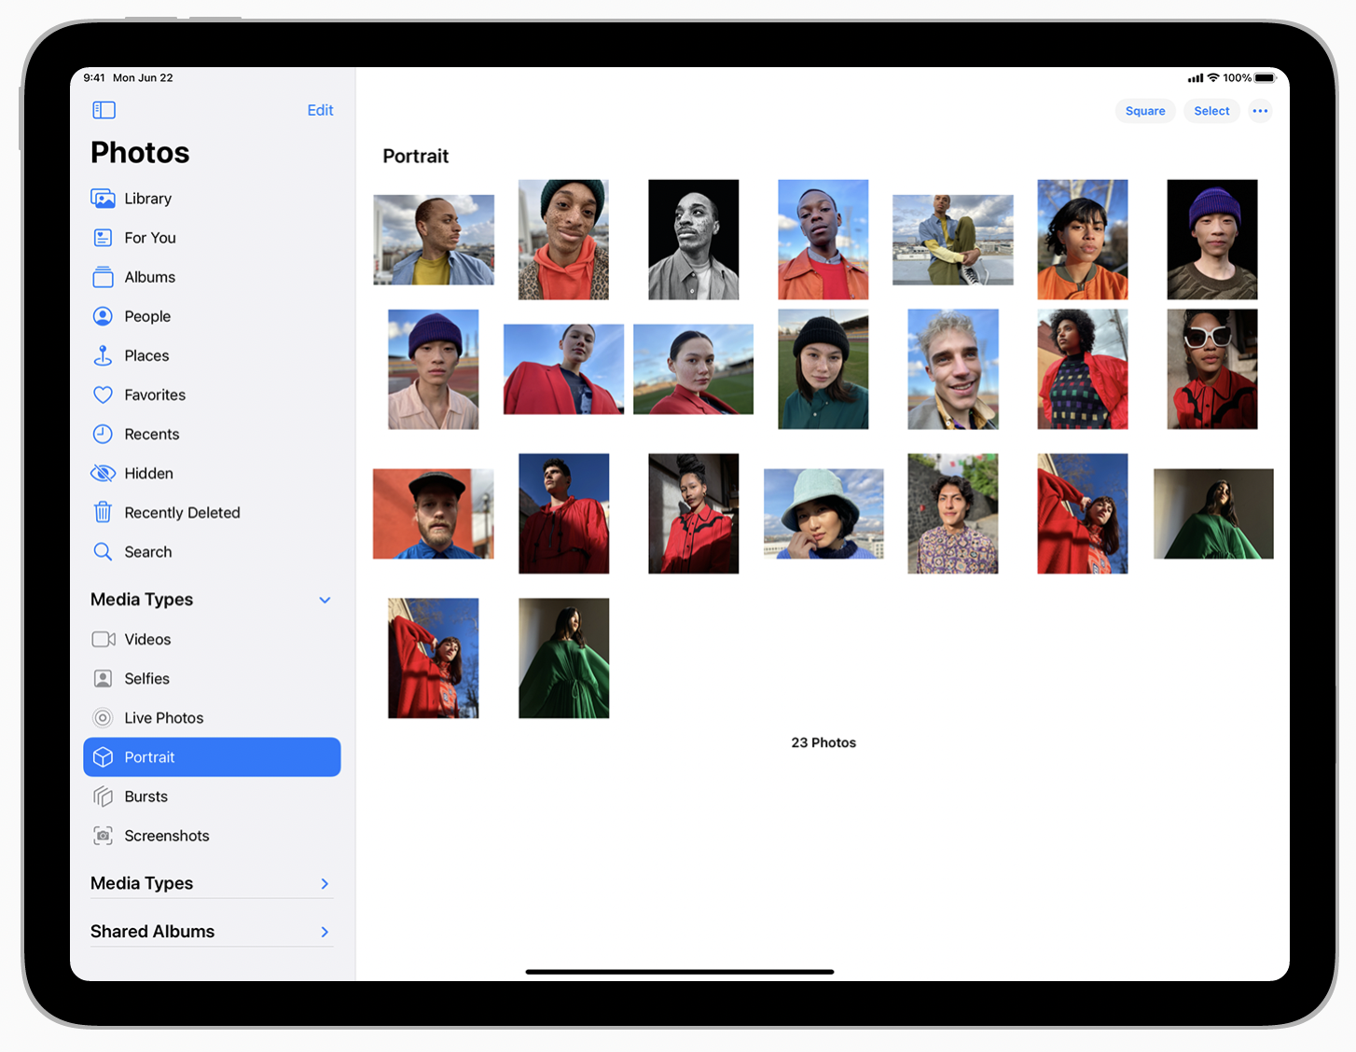Viewport: 1356px width, 1052px height.
Task: Open the last photo of woman in green dress
Action: [563, 658]
